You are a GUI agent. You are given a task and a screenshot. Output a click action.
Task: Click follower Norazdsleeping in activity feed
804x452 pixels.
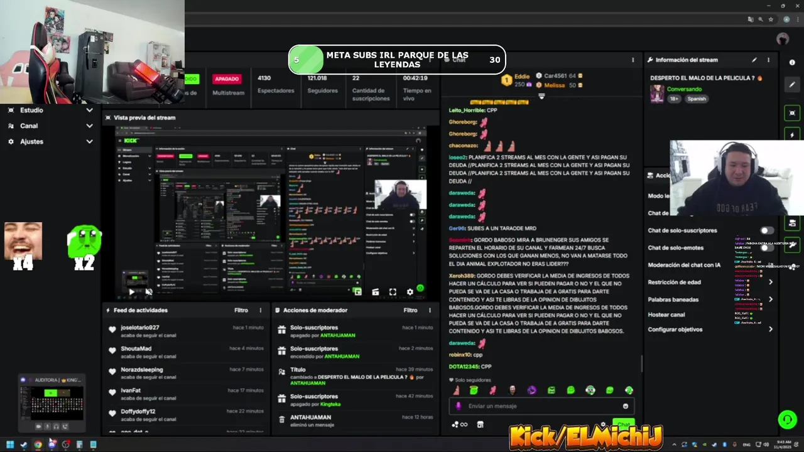[x=142, y=370]
